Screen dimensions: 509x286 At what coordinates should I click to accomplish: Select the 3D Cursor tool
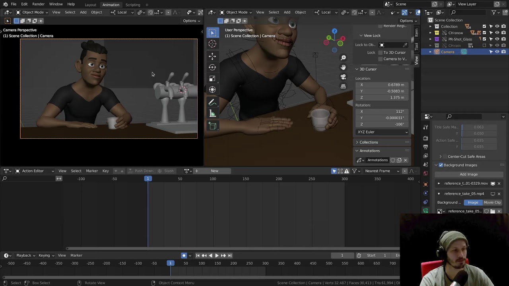tap(212, 44)
